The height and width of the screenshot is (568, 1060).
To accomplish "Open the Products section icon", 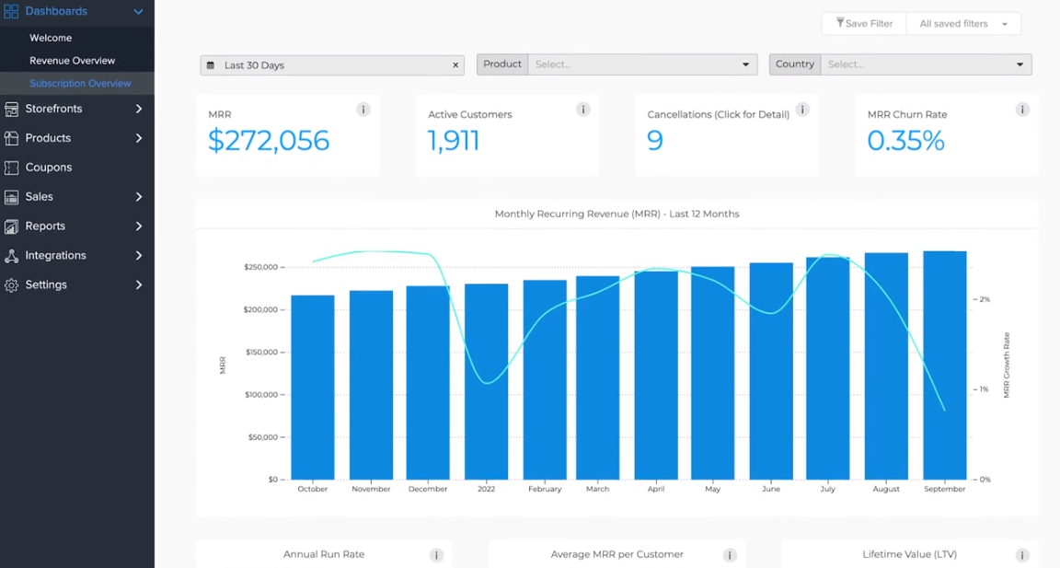I will [x=13, y=138].
